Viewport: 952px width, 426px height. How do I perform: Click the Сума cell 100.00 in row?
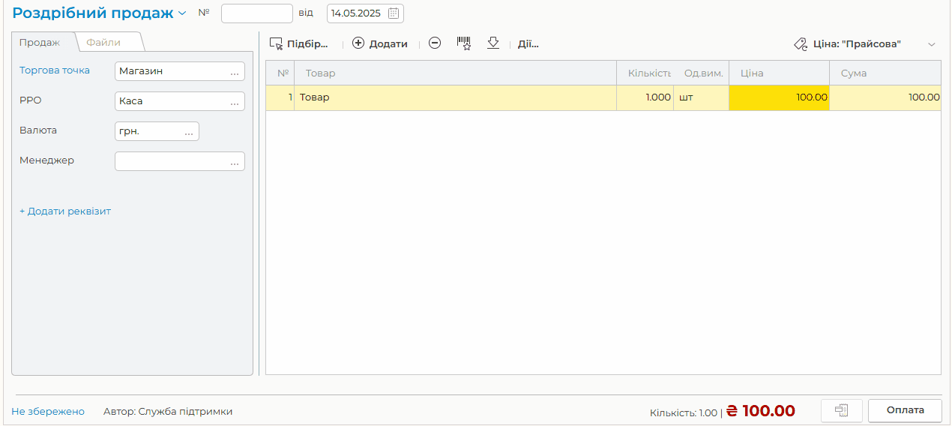click(885, 97)
